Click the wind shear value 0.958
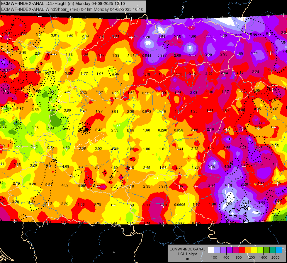287x263 pixels. tap(179, 130)
